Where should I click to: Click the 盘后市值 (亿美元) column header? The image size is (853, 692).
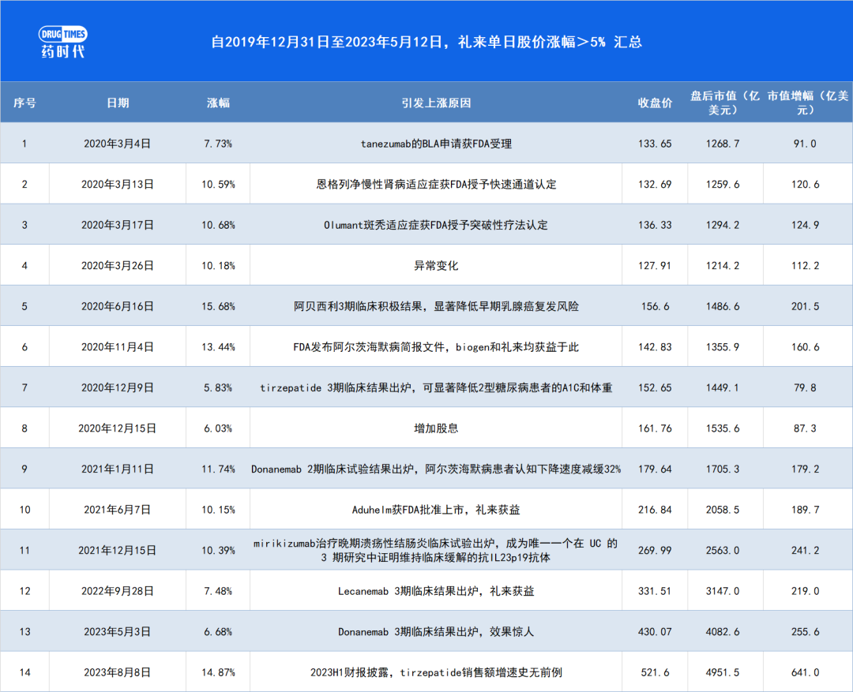tap(724, 103)
